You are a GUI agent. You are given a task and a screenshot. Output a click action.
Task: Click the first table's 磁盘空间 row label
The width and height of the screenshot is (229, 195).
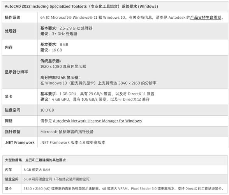coord(12,110)
